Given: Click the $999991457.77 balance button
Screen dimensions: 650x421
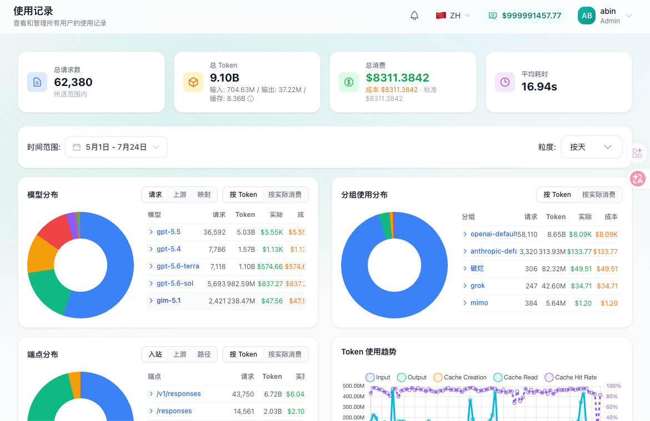Looking at the screenshot, I should 525,16.
